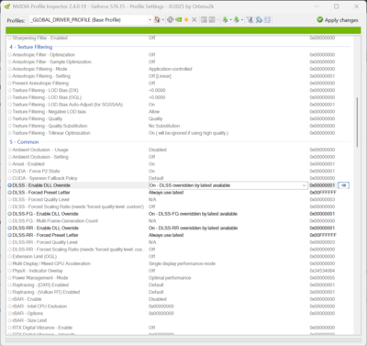Click the NVIDIA logo restore-defaults icon
The image size is (367, 346).
pyautogui.click(x=178, y=20)
